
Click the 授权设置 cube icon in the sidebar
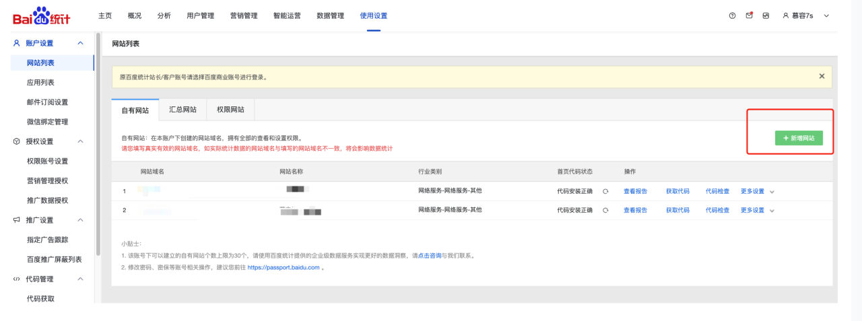[x=17, y=141]
